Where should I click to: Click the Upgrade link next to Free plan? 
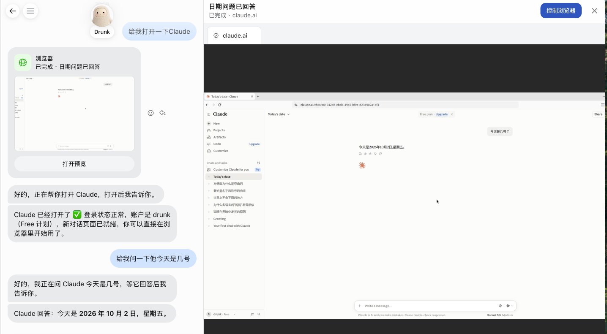point(442,114)
